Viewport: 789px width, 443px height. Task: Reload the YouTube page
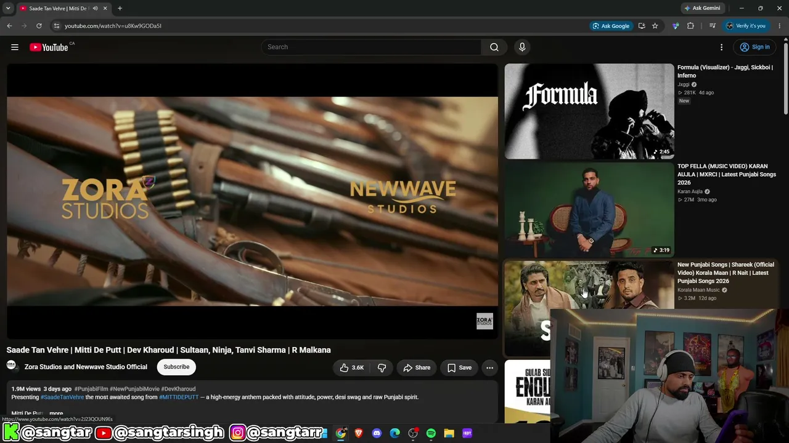click(39, 26)
